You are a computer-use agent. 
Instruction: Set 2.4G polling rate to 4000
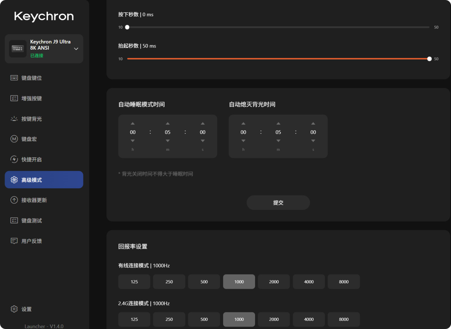309,319
